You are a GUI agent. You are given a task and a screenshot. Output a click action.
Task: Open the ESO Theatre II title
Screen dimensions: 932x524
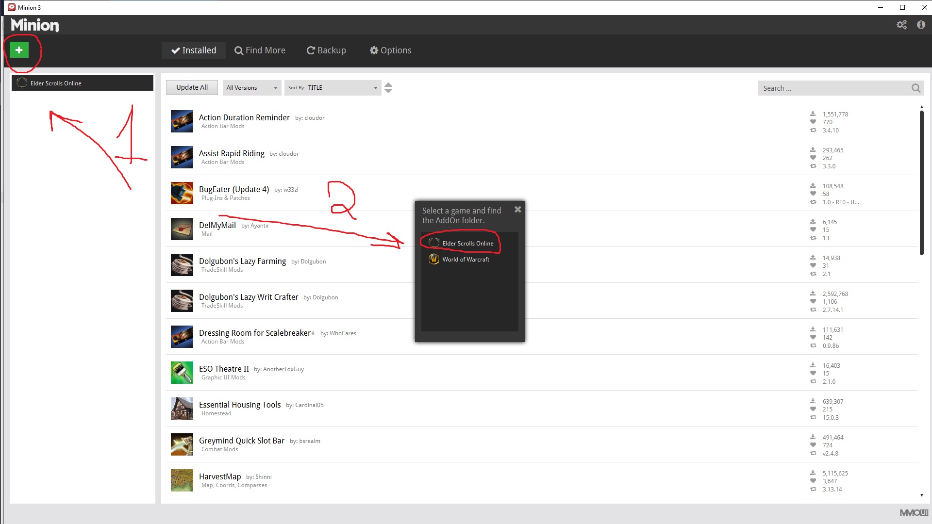pyautogui.click(x=224, y=369)
